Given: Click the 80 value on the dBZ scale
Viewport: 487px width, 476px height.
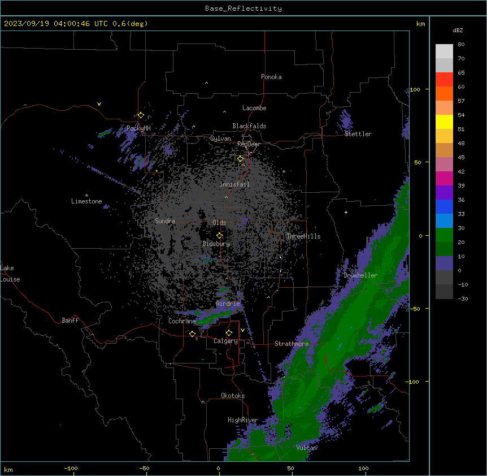Looking at the screenshot, I should tap(461, 45).
